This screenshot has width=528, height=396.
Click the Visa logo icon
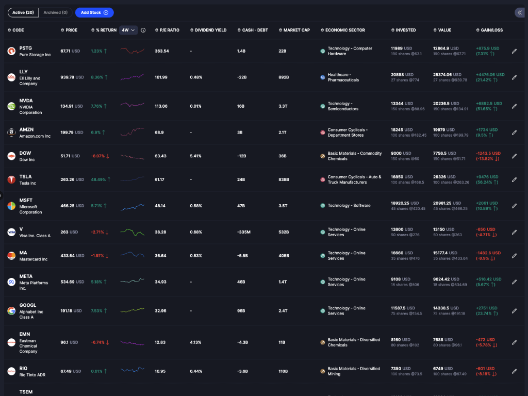pyautogui.click(x=11, y=233)
